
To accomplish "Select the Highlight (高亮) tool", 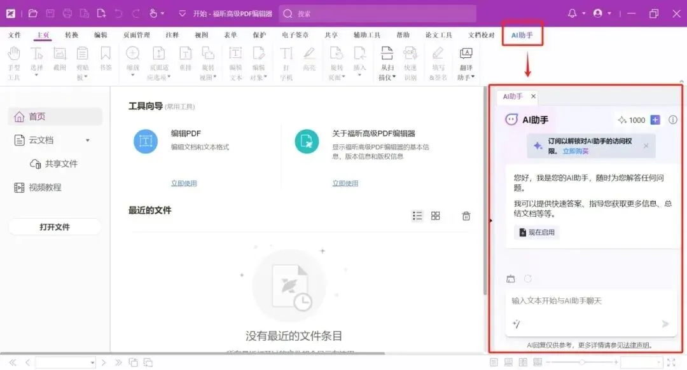I will click(309, 58).
